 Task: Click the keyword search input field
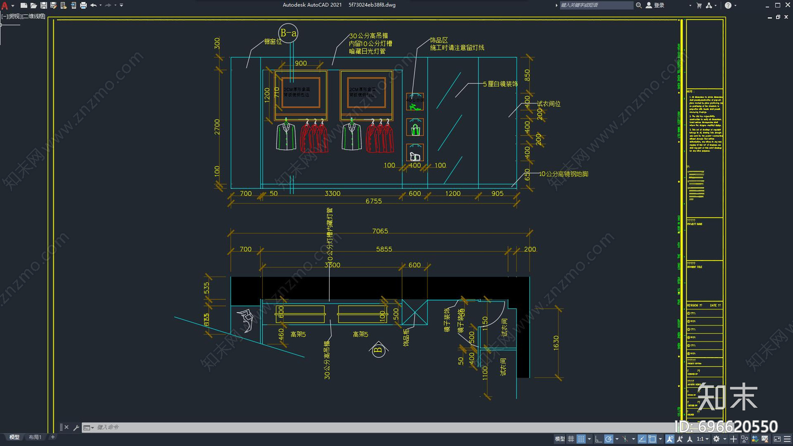(596, 5)
